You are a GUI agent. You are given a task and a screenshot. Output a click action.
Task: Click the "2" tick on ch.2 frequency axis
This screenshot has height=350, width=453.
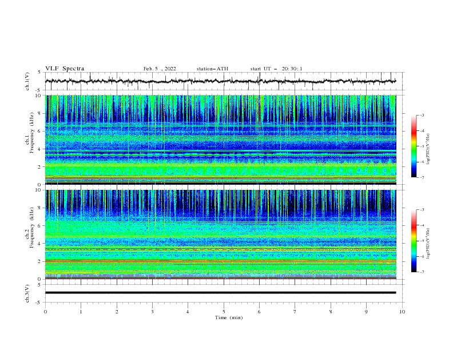point(39,261)
